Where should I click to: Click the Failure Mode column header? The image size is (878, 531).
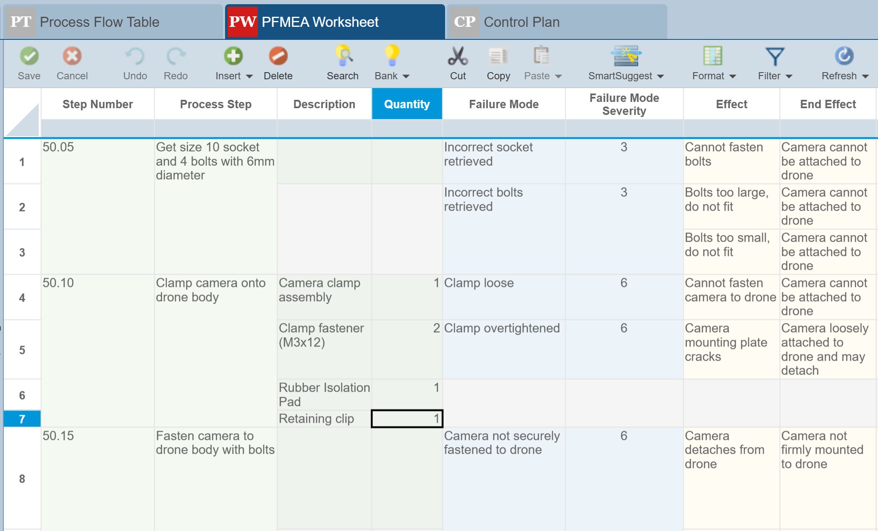pos(503,104)
